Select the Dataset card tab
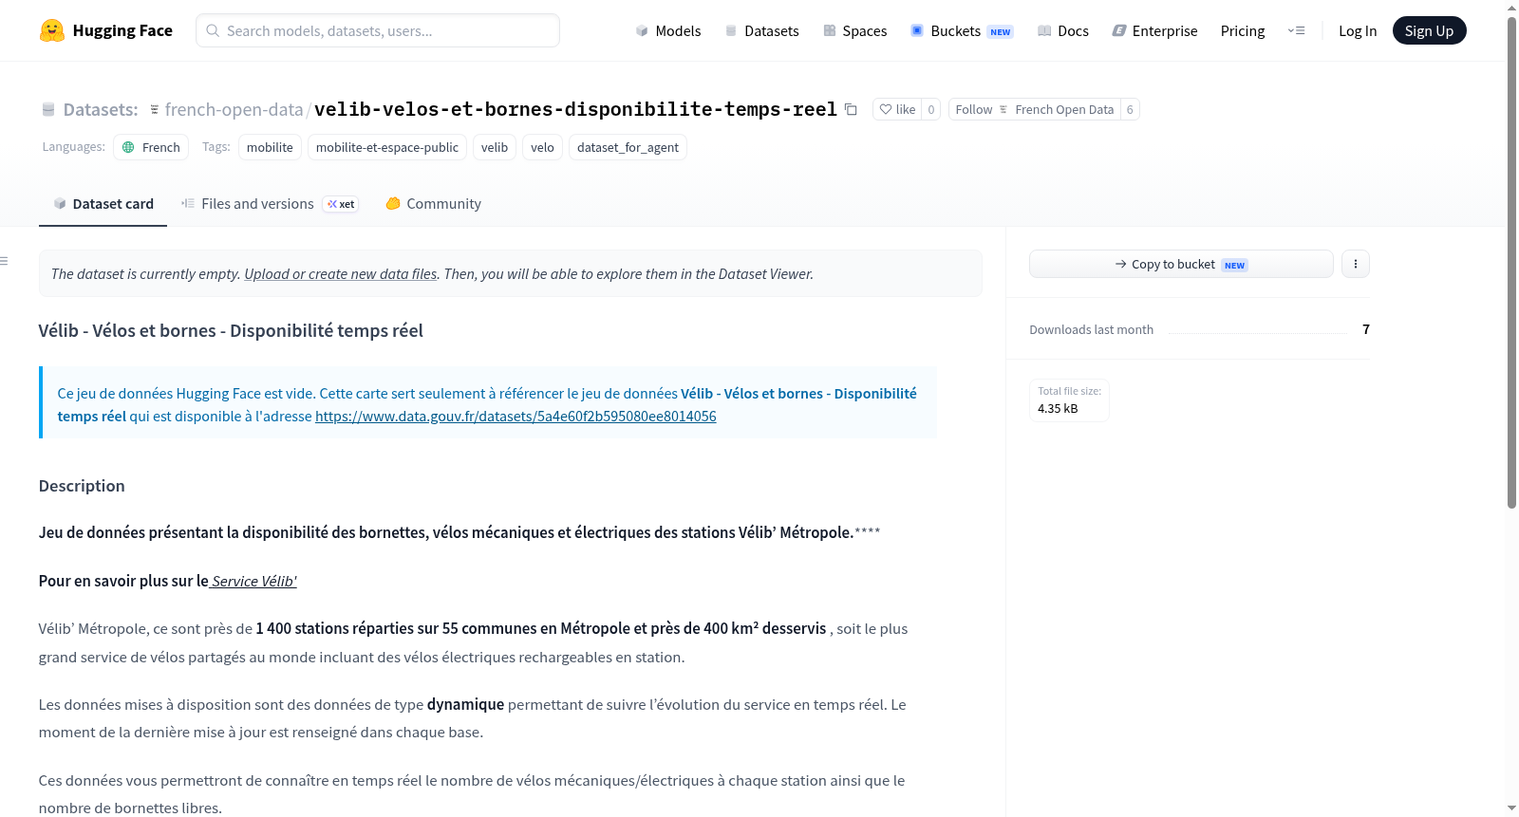 [x=103, y=204]
